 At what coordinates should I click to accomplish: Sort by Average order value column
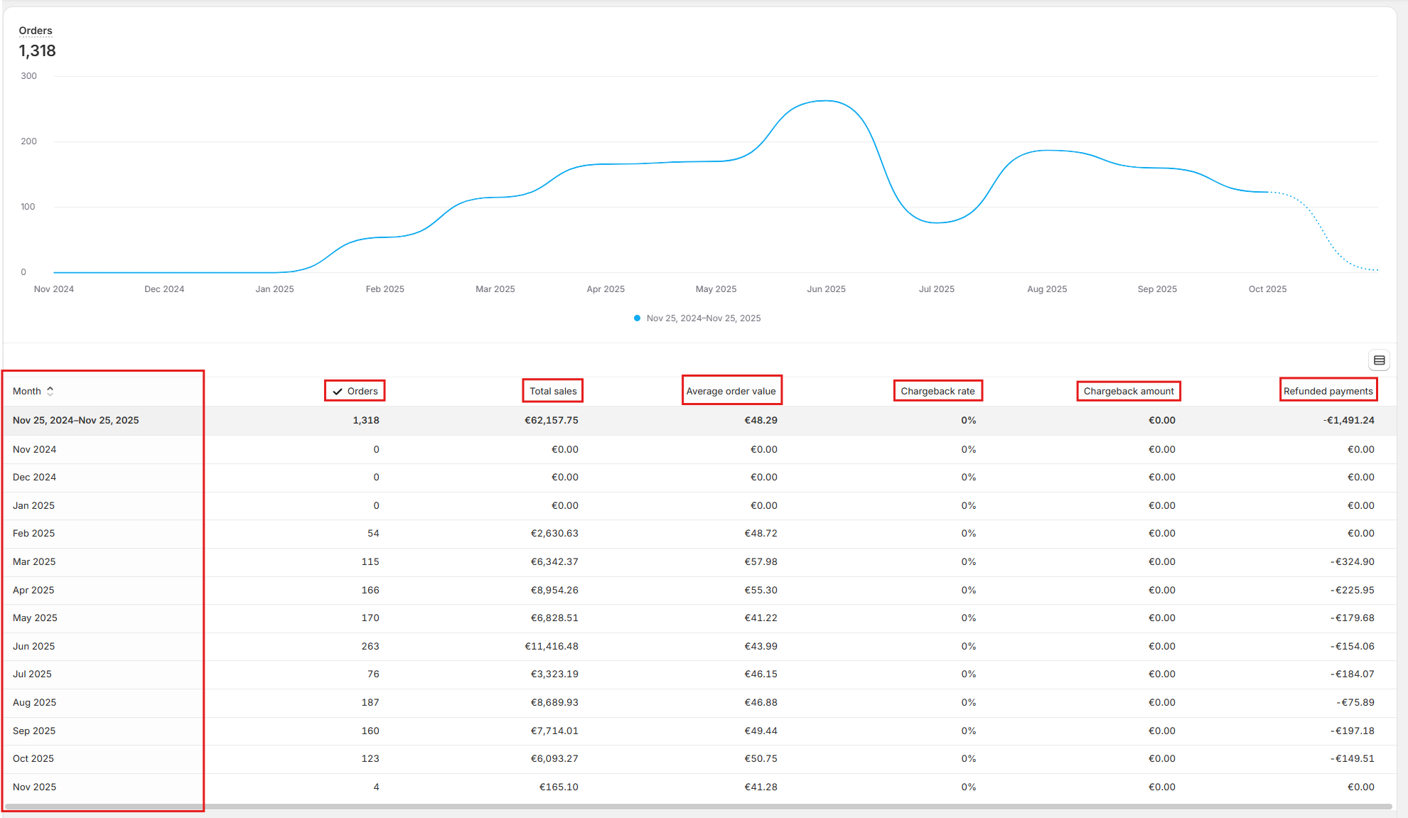(x=731, y=392)
